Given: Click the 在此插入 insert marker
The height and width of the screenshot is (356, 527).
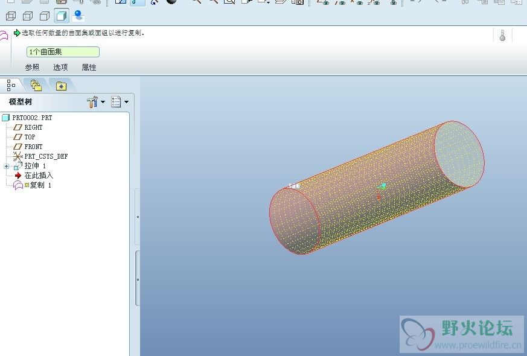Looking at the screenshot, I should [x=34, y=176].
